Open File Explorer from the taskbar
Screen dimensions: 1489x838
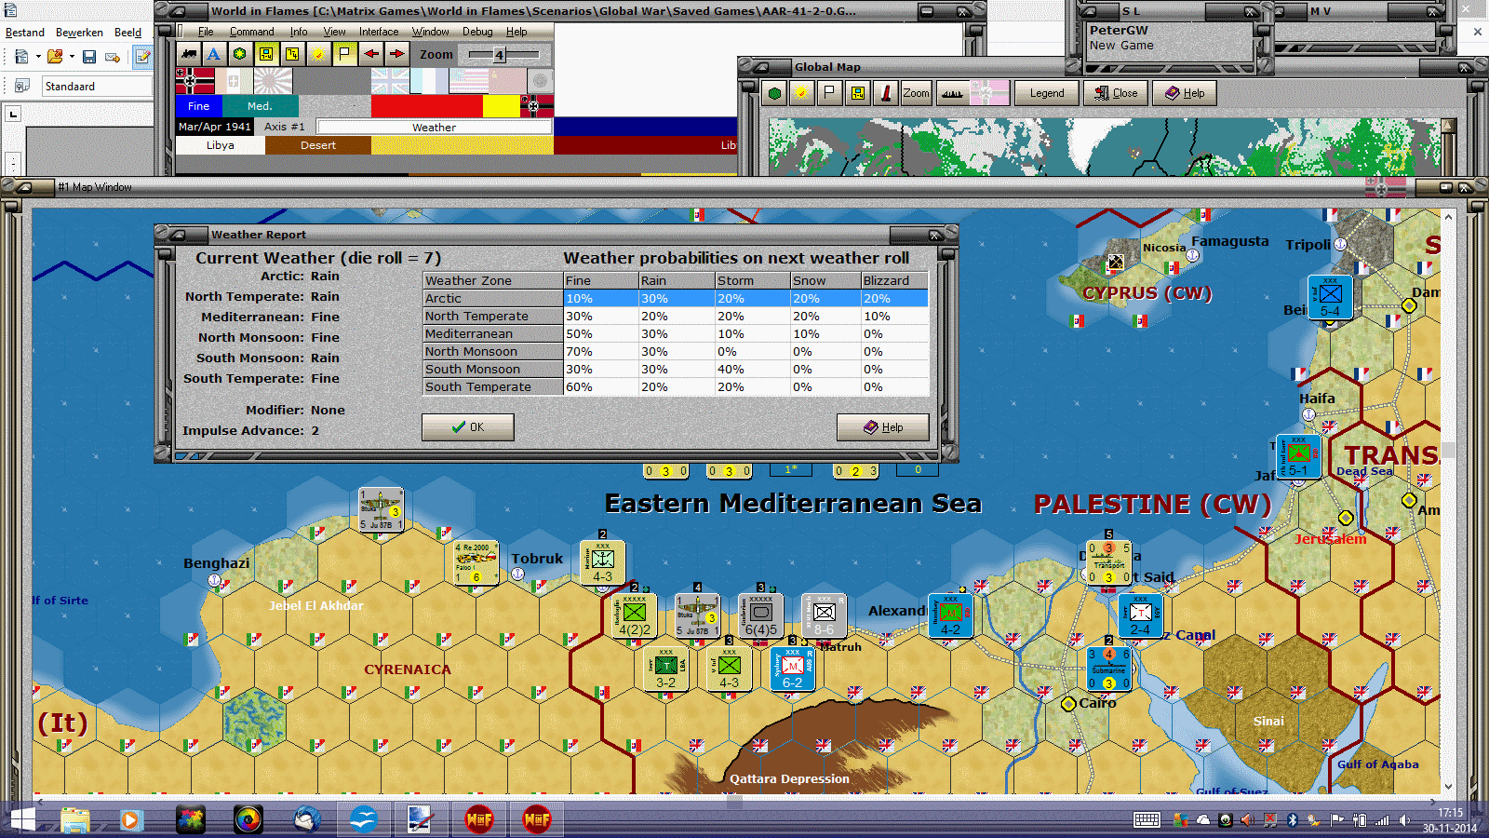(x=74, y=819)
